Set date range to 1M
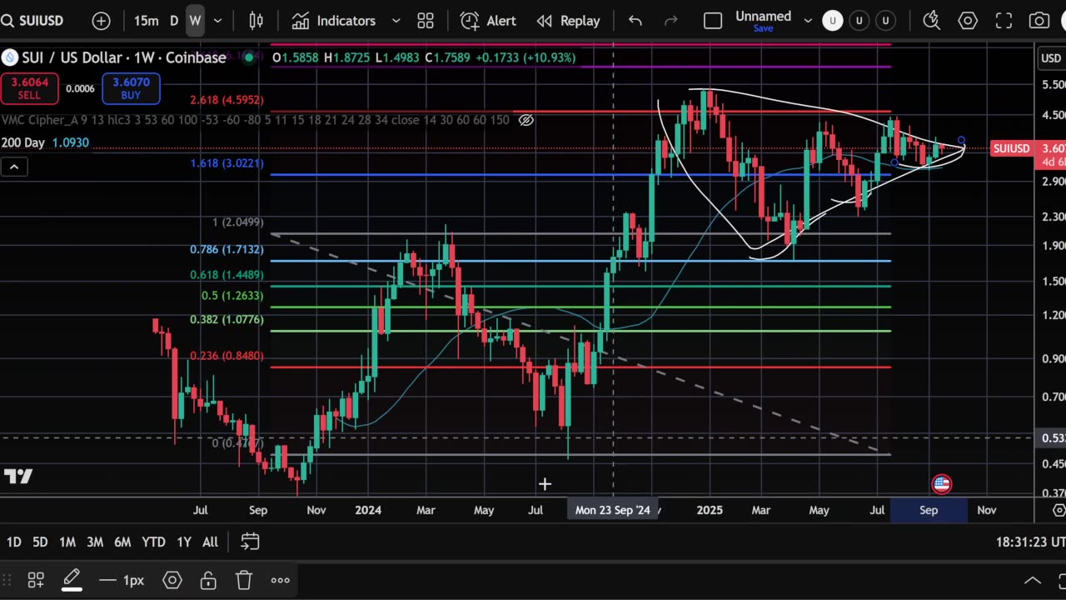 [x=67, y=542]
